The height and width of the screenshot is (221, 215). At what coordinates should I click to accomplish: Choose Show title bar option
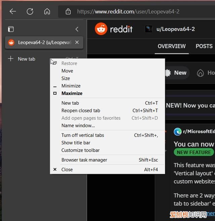point(76,143)
